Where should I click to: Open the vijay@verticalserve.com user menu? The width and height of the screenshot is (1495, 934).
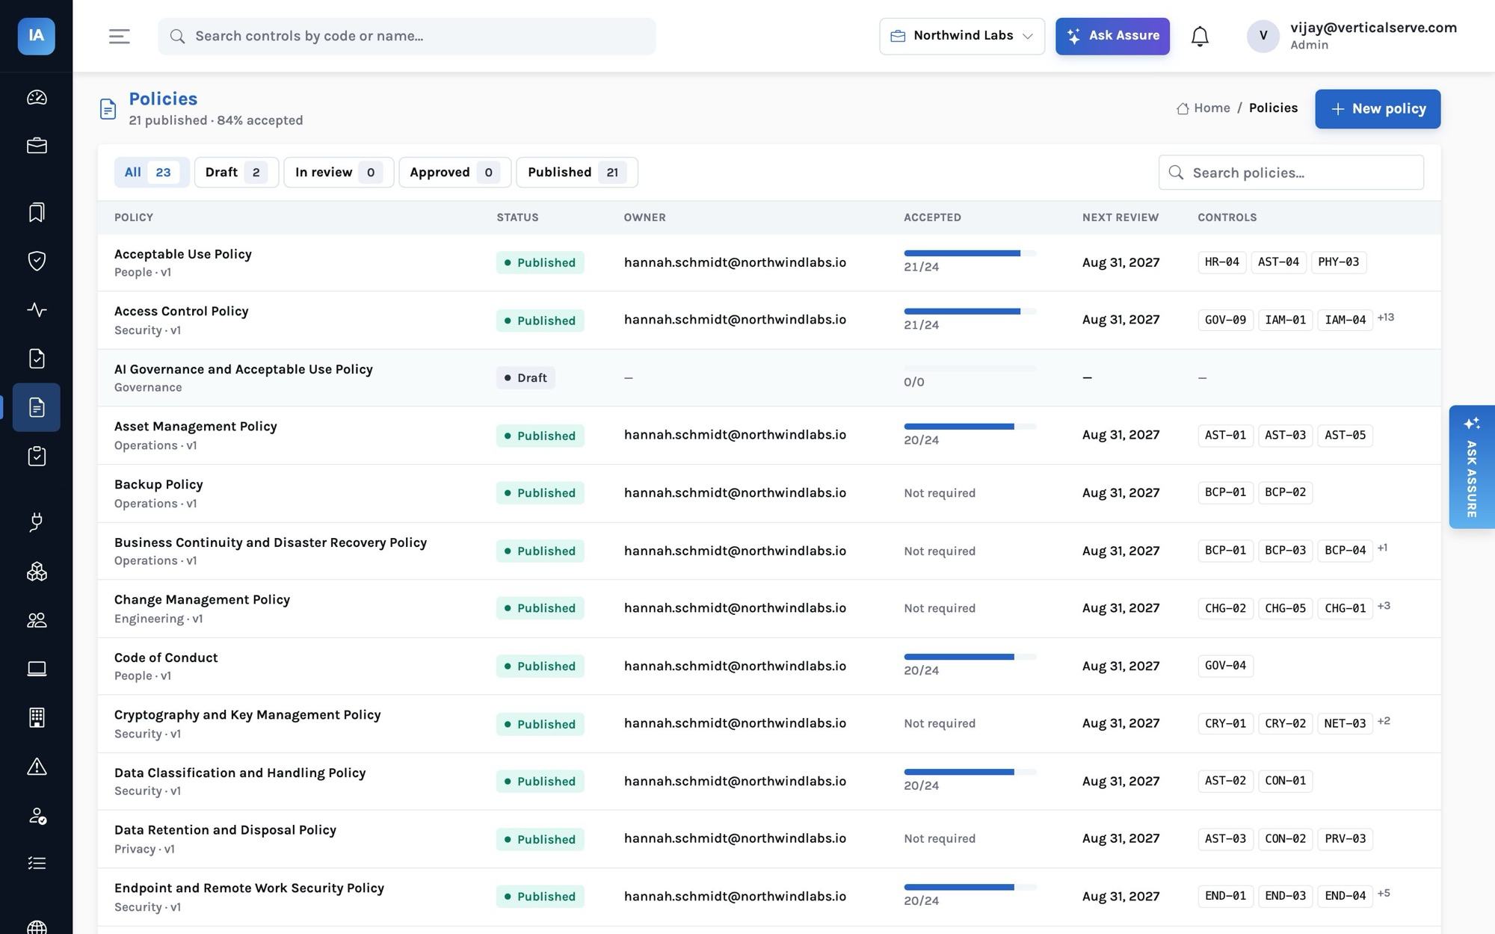pos(1351,36)
